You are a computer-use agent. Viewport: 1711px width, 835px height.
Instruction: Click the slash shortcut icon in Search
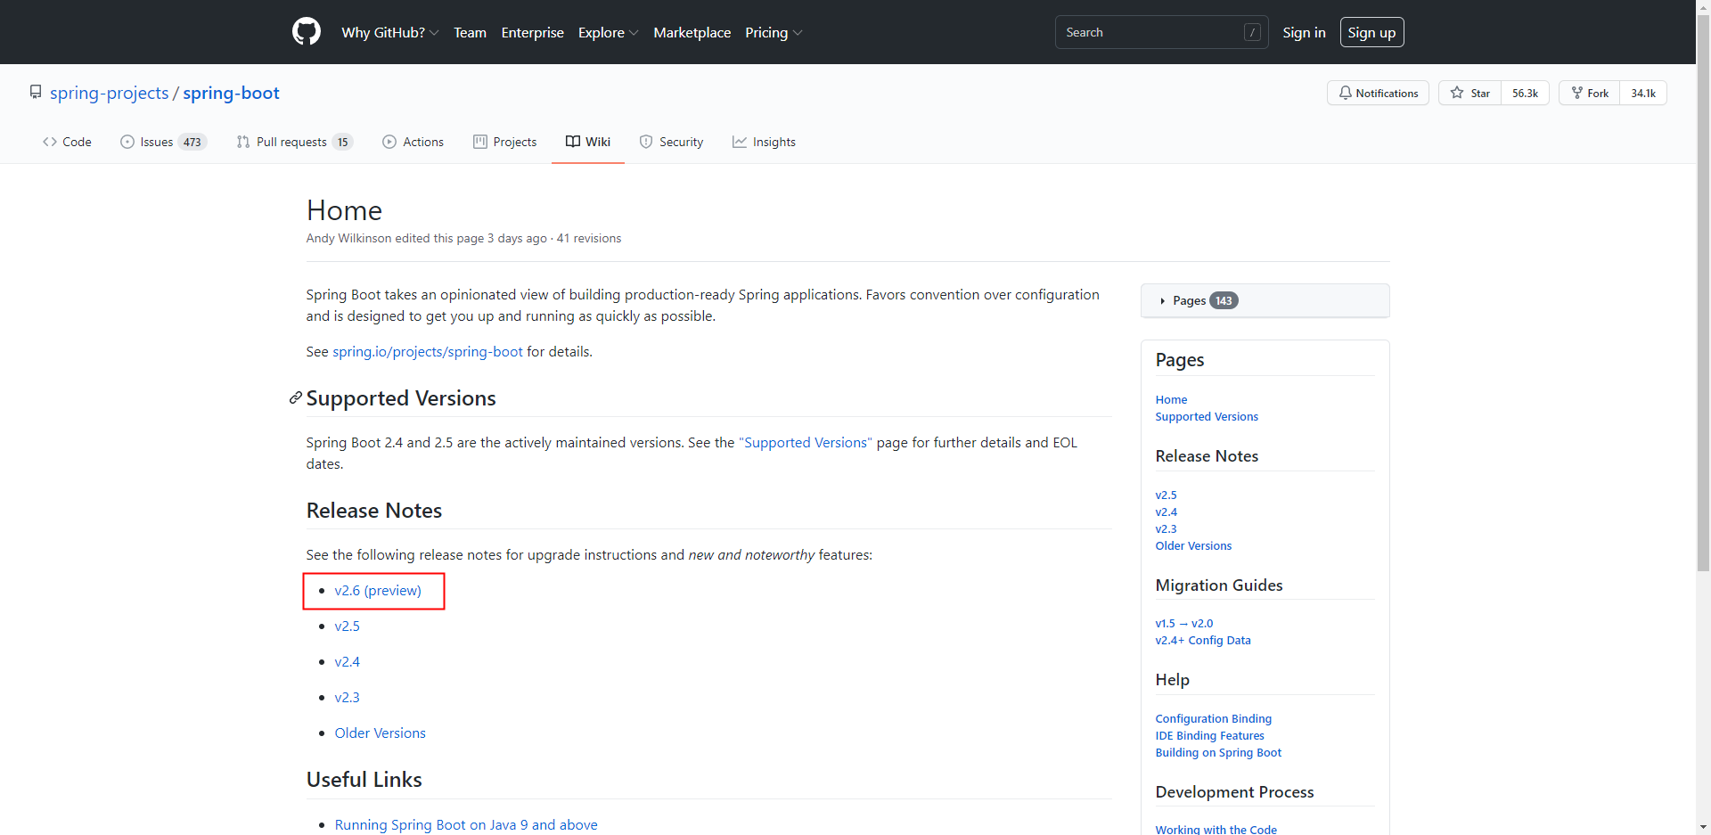(1252, 32)
